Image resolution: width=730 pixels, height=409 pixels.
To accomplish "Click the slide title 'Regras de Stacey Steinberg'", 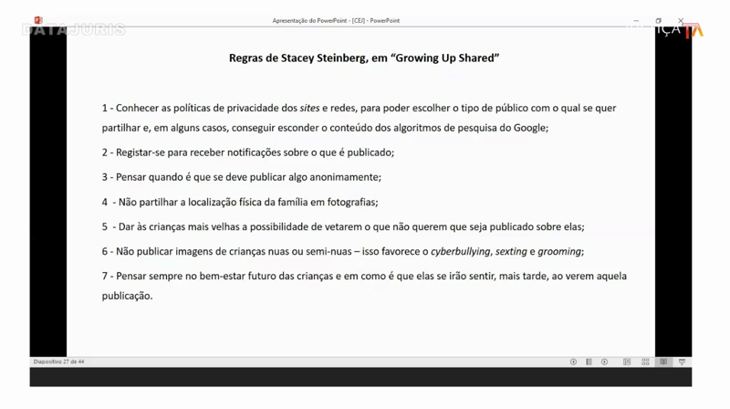I will pos(363,58).
